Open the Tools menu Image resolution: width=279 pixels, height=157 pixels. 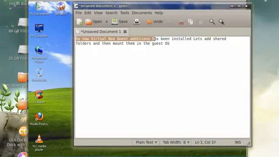click(x=124, y=13)
